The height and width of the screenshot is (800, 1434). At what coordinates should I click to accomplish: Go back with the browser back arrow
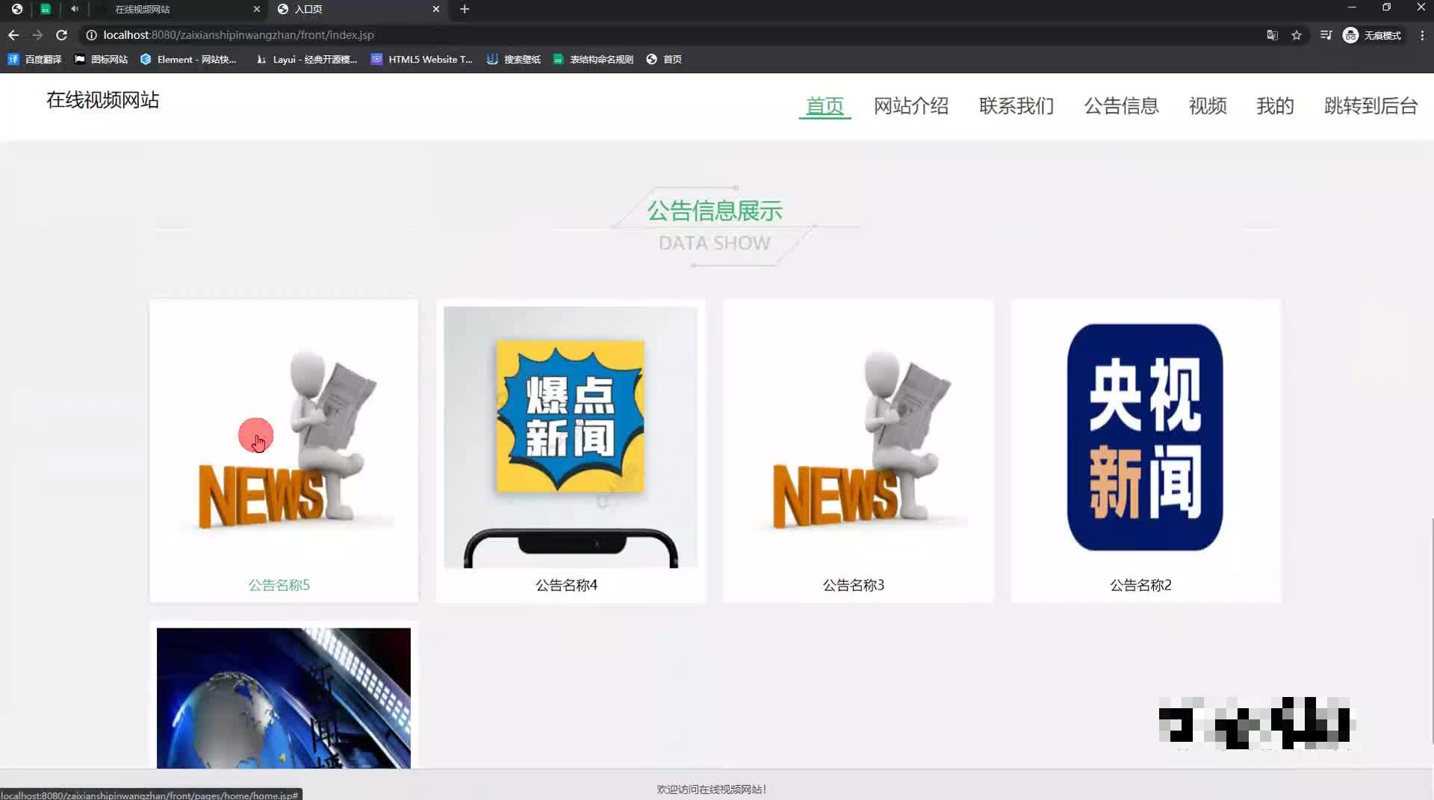click(x=13, y=35)
